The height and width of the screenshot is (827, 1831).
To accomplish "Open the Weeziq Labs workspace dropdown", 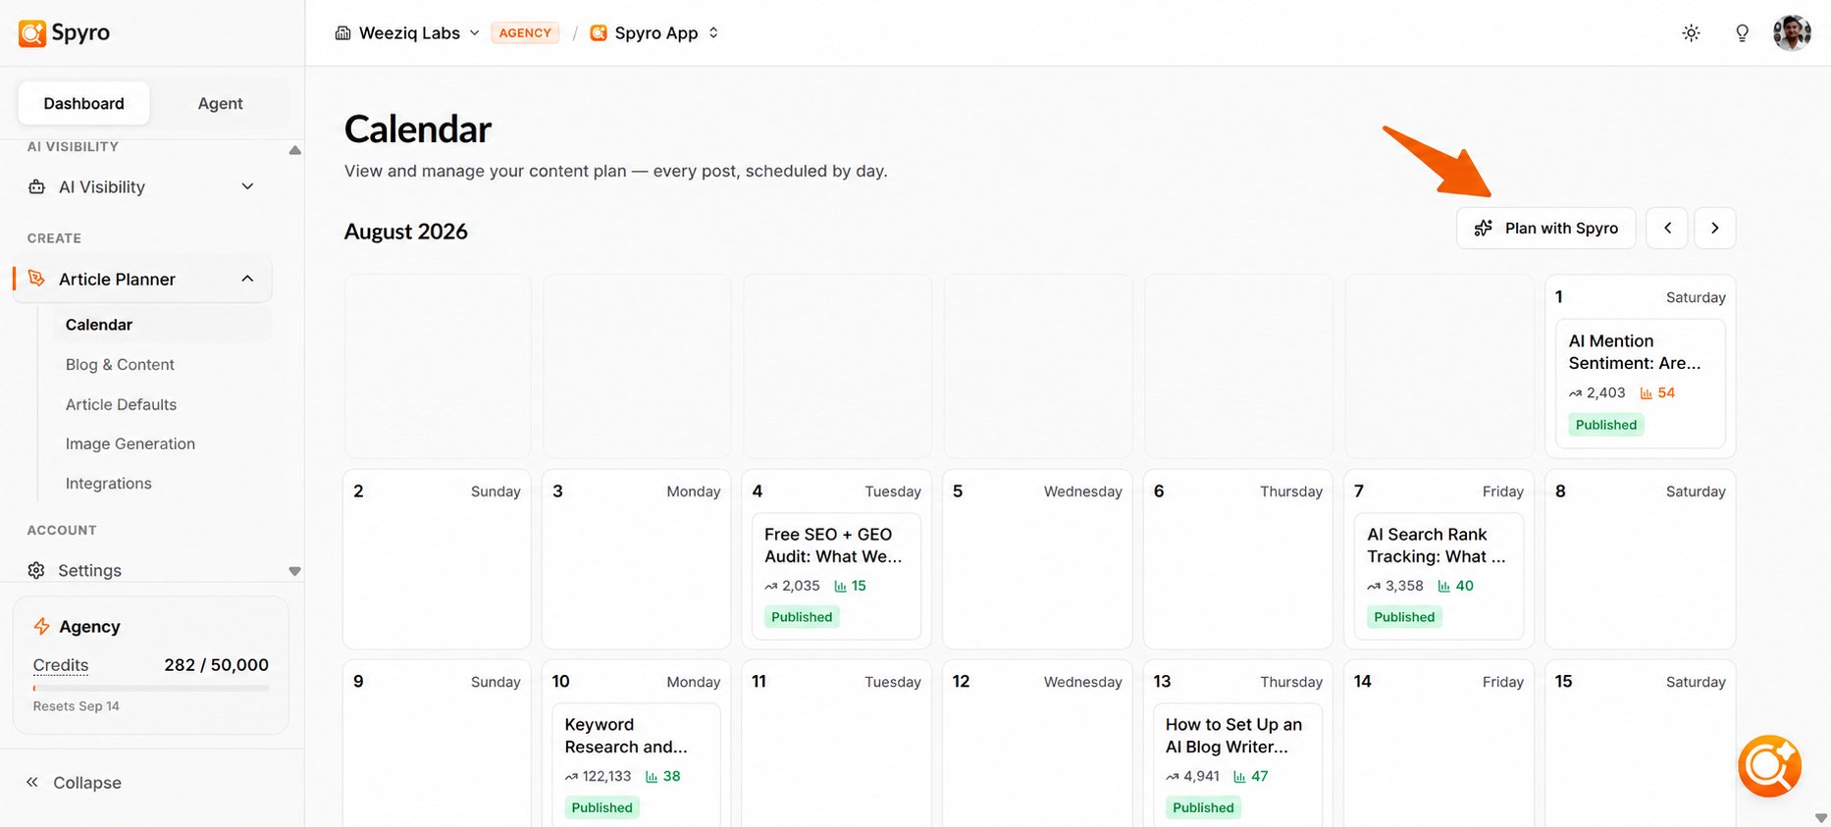I will (x=407, y=33).
